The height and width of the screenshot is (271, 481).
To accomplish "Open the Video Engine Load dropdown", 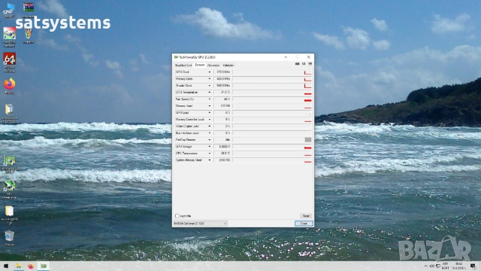I will click(210, 126).
